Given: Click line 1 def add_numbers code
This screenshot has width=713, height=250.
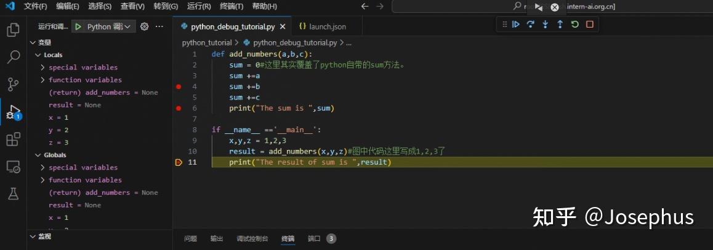Looking at the screenshot, I should coord(262,54).
